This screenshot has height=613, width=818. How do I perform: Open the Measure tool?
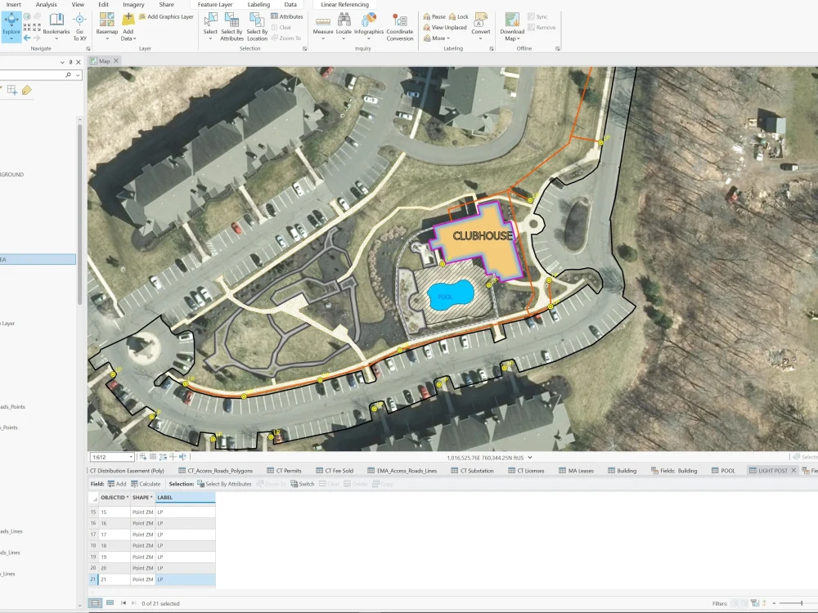click(322, 21)
